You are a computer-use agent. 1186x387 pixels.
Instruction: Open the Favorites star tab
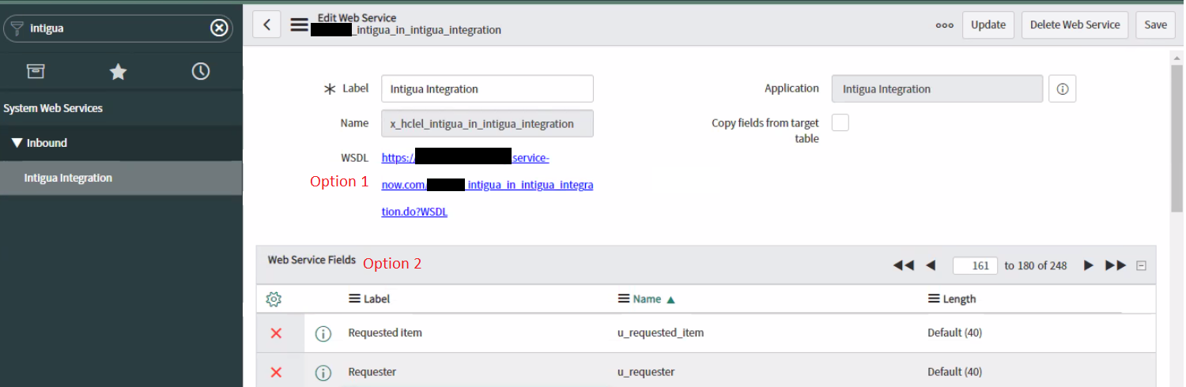118,72
